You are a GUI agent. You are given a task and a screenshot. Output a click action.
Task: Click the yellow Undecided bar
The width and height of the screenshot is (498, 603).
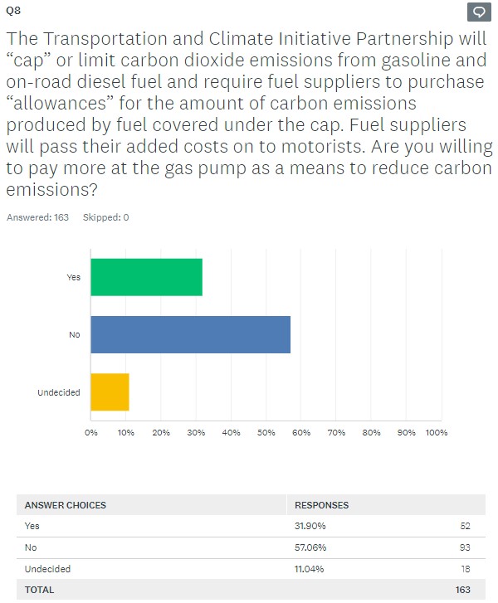tap(110, 391)
